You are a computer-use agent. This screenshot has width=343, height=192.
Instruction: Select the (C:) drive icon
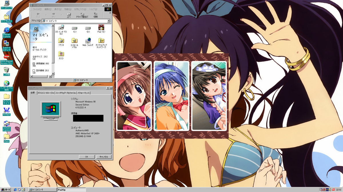(74, 30)
